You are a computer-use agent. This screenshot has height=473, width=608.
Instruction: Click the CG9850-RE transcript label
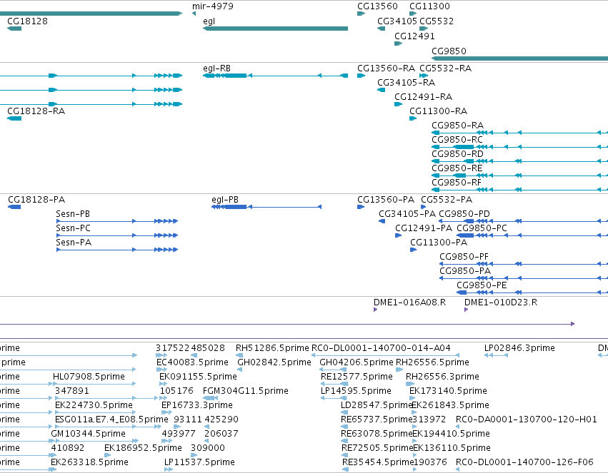pyautogui.click(x=457, y=168)
